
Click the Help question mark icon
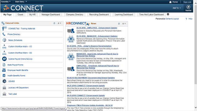click(x=186, y=19)
